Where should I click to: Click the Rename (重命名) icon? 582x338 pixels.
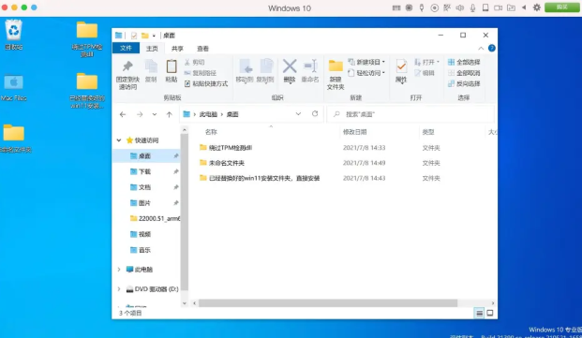point(310,66)
